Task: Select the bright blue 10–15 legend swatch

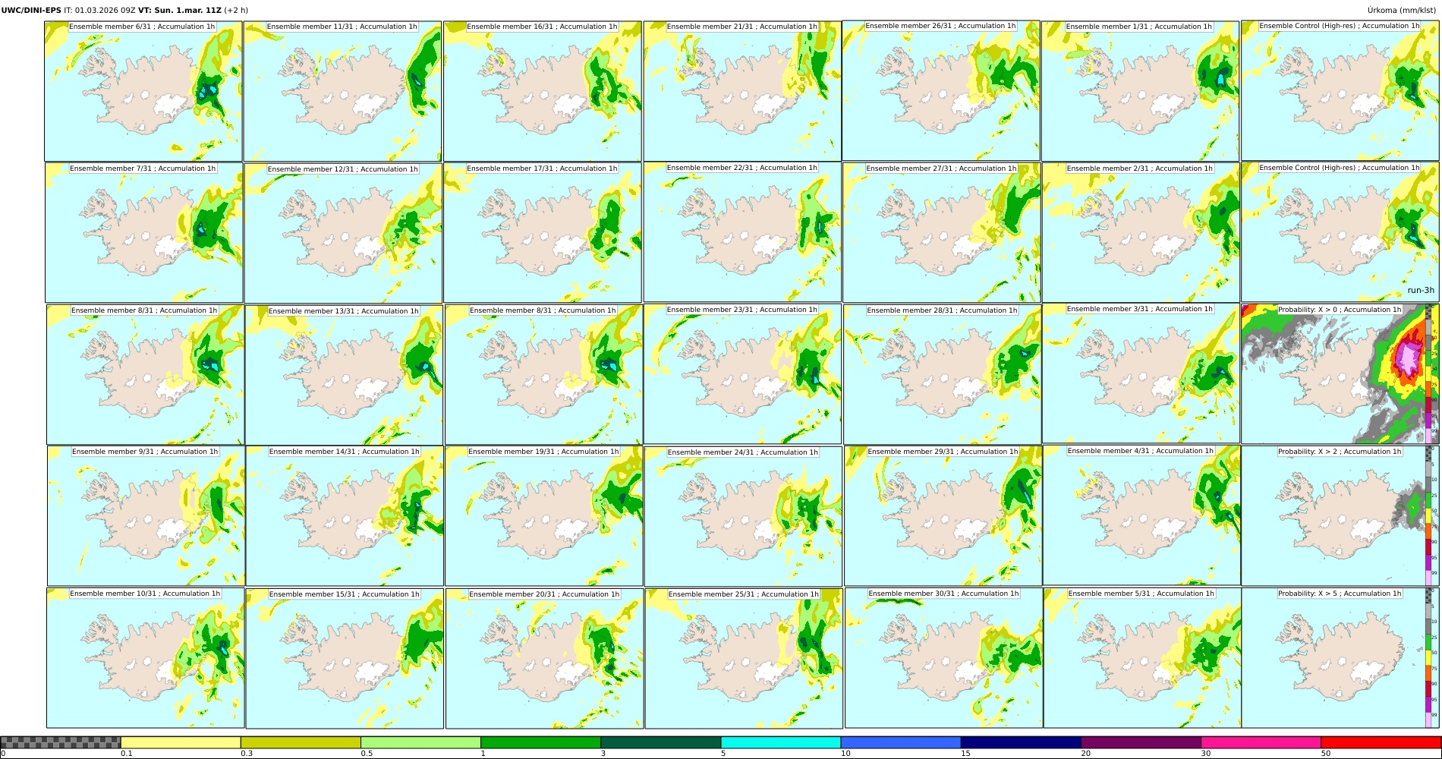Action: click(x=901, y=742)
